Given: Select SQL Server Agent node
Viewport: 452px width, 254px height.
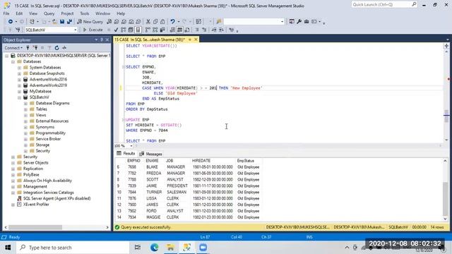Looking at the screenshot, I should click(x=56, y=198).
